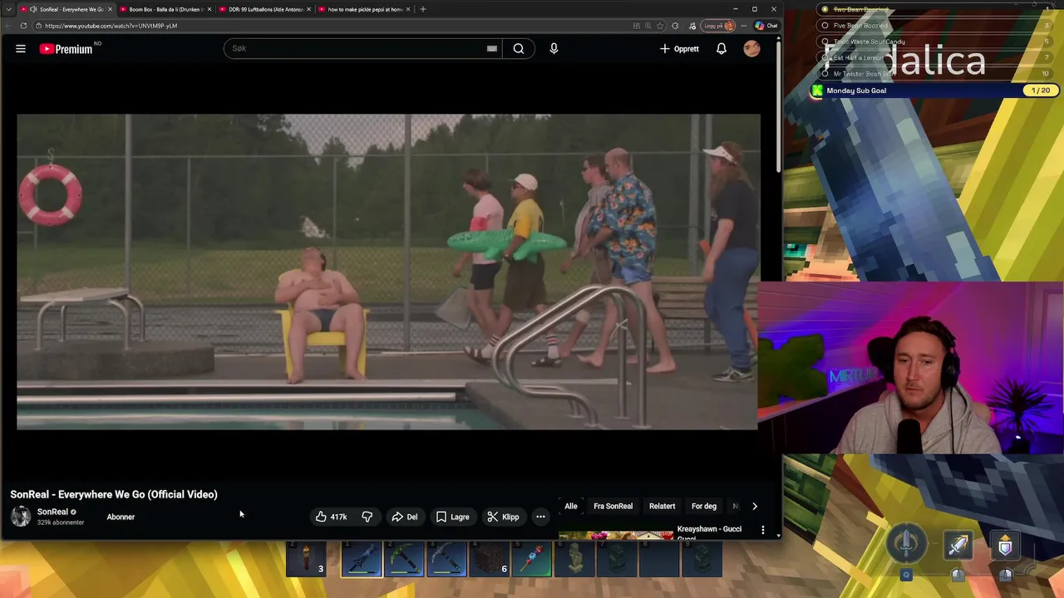The image size is (1064, 598).
Task: Switch to the 'SonReal - Everywhere We Go' tab
Action: [x=66, y=9]
